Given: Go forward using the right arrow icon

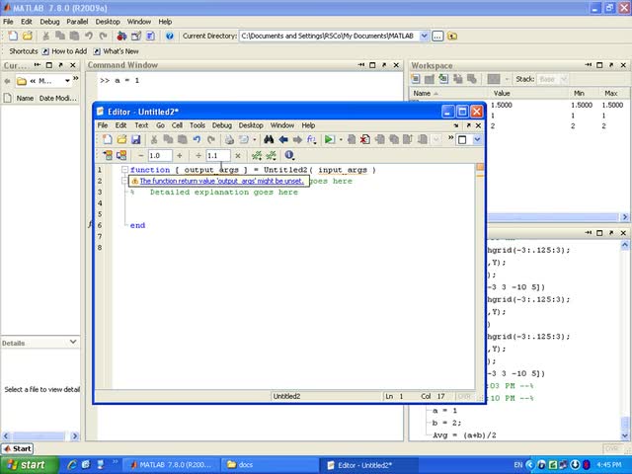Looking at the screenshot, I should click(x=297, y=139).
